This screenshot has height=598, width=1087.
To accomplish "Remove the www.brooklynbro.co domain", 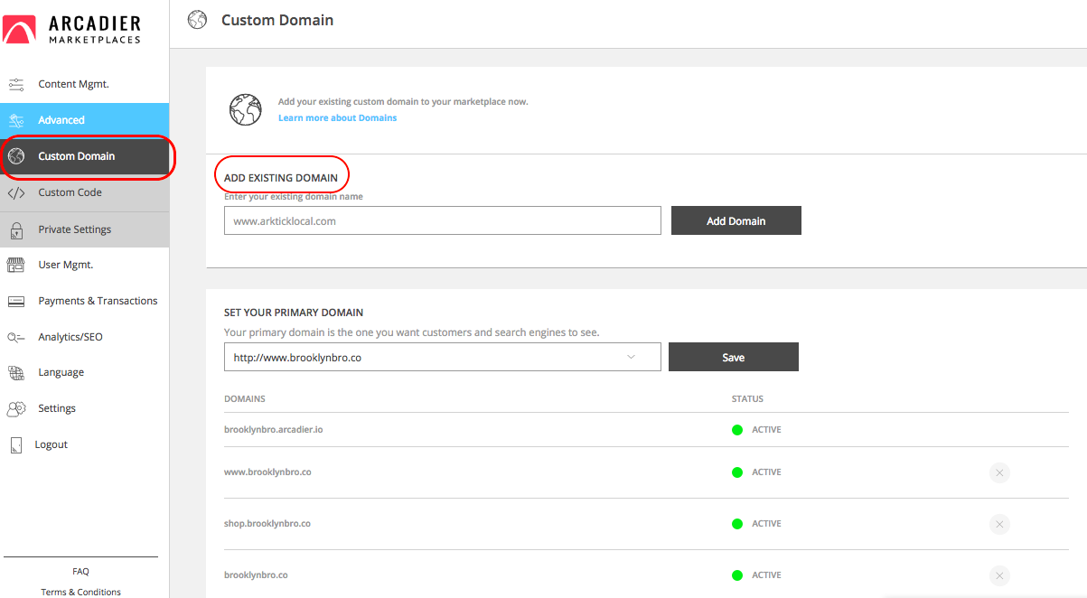I will point(998,472).
